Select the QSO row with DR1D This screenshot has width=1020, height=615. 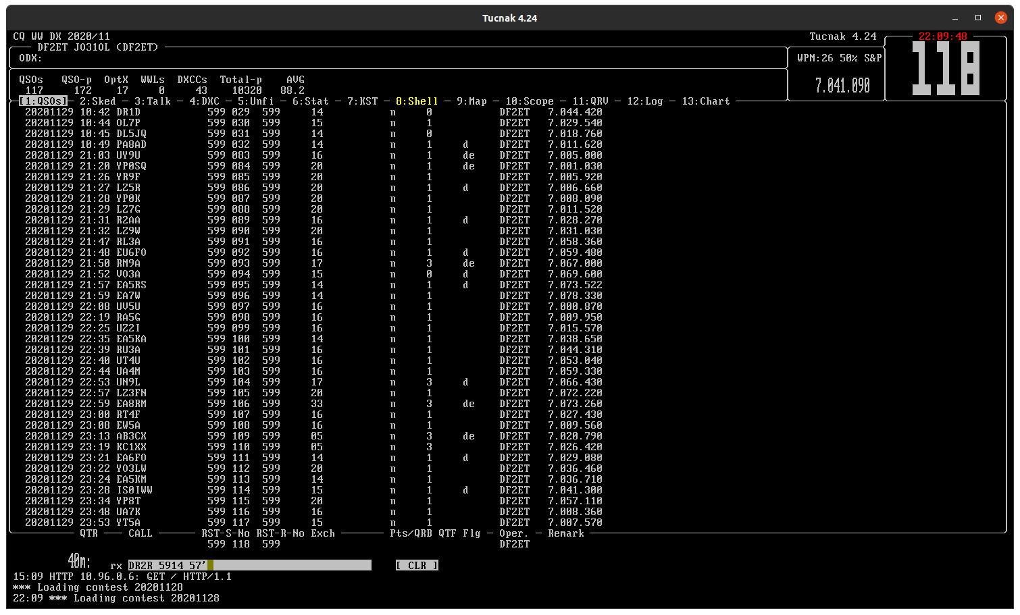coord(313,112)
